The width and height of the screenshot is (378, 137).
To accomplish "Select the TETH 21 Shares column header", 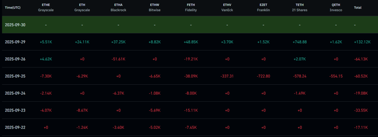I will pos(299,7).
